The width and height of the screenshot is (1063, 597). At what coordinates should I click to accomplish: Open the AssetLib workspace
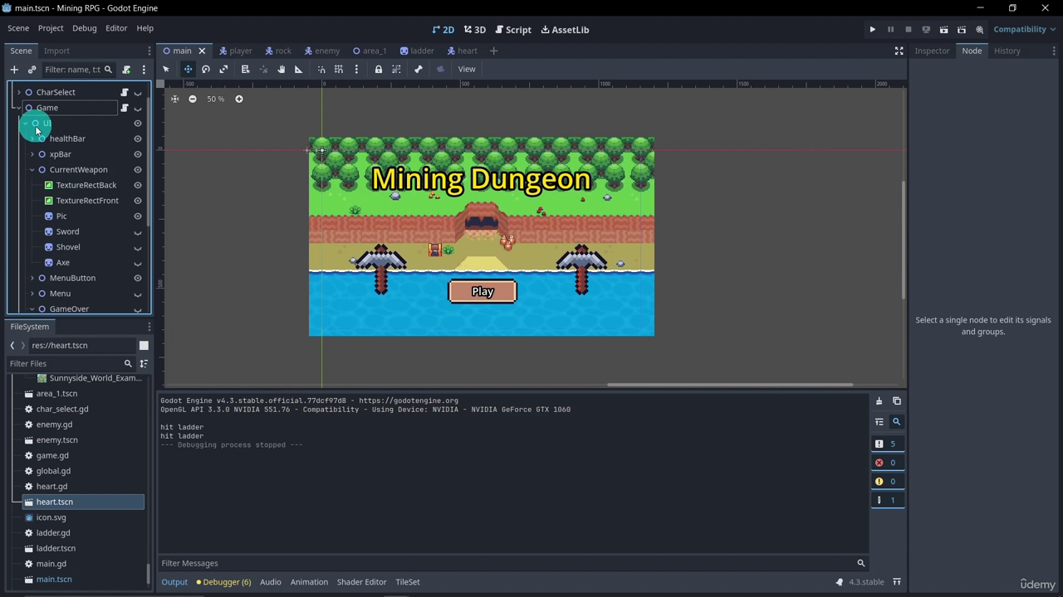tap(565, 29)
